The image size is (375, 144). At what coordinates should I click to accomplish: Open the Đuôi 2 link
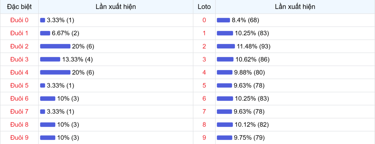19,46
